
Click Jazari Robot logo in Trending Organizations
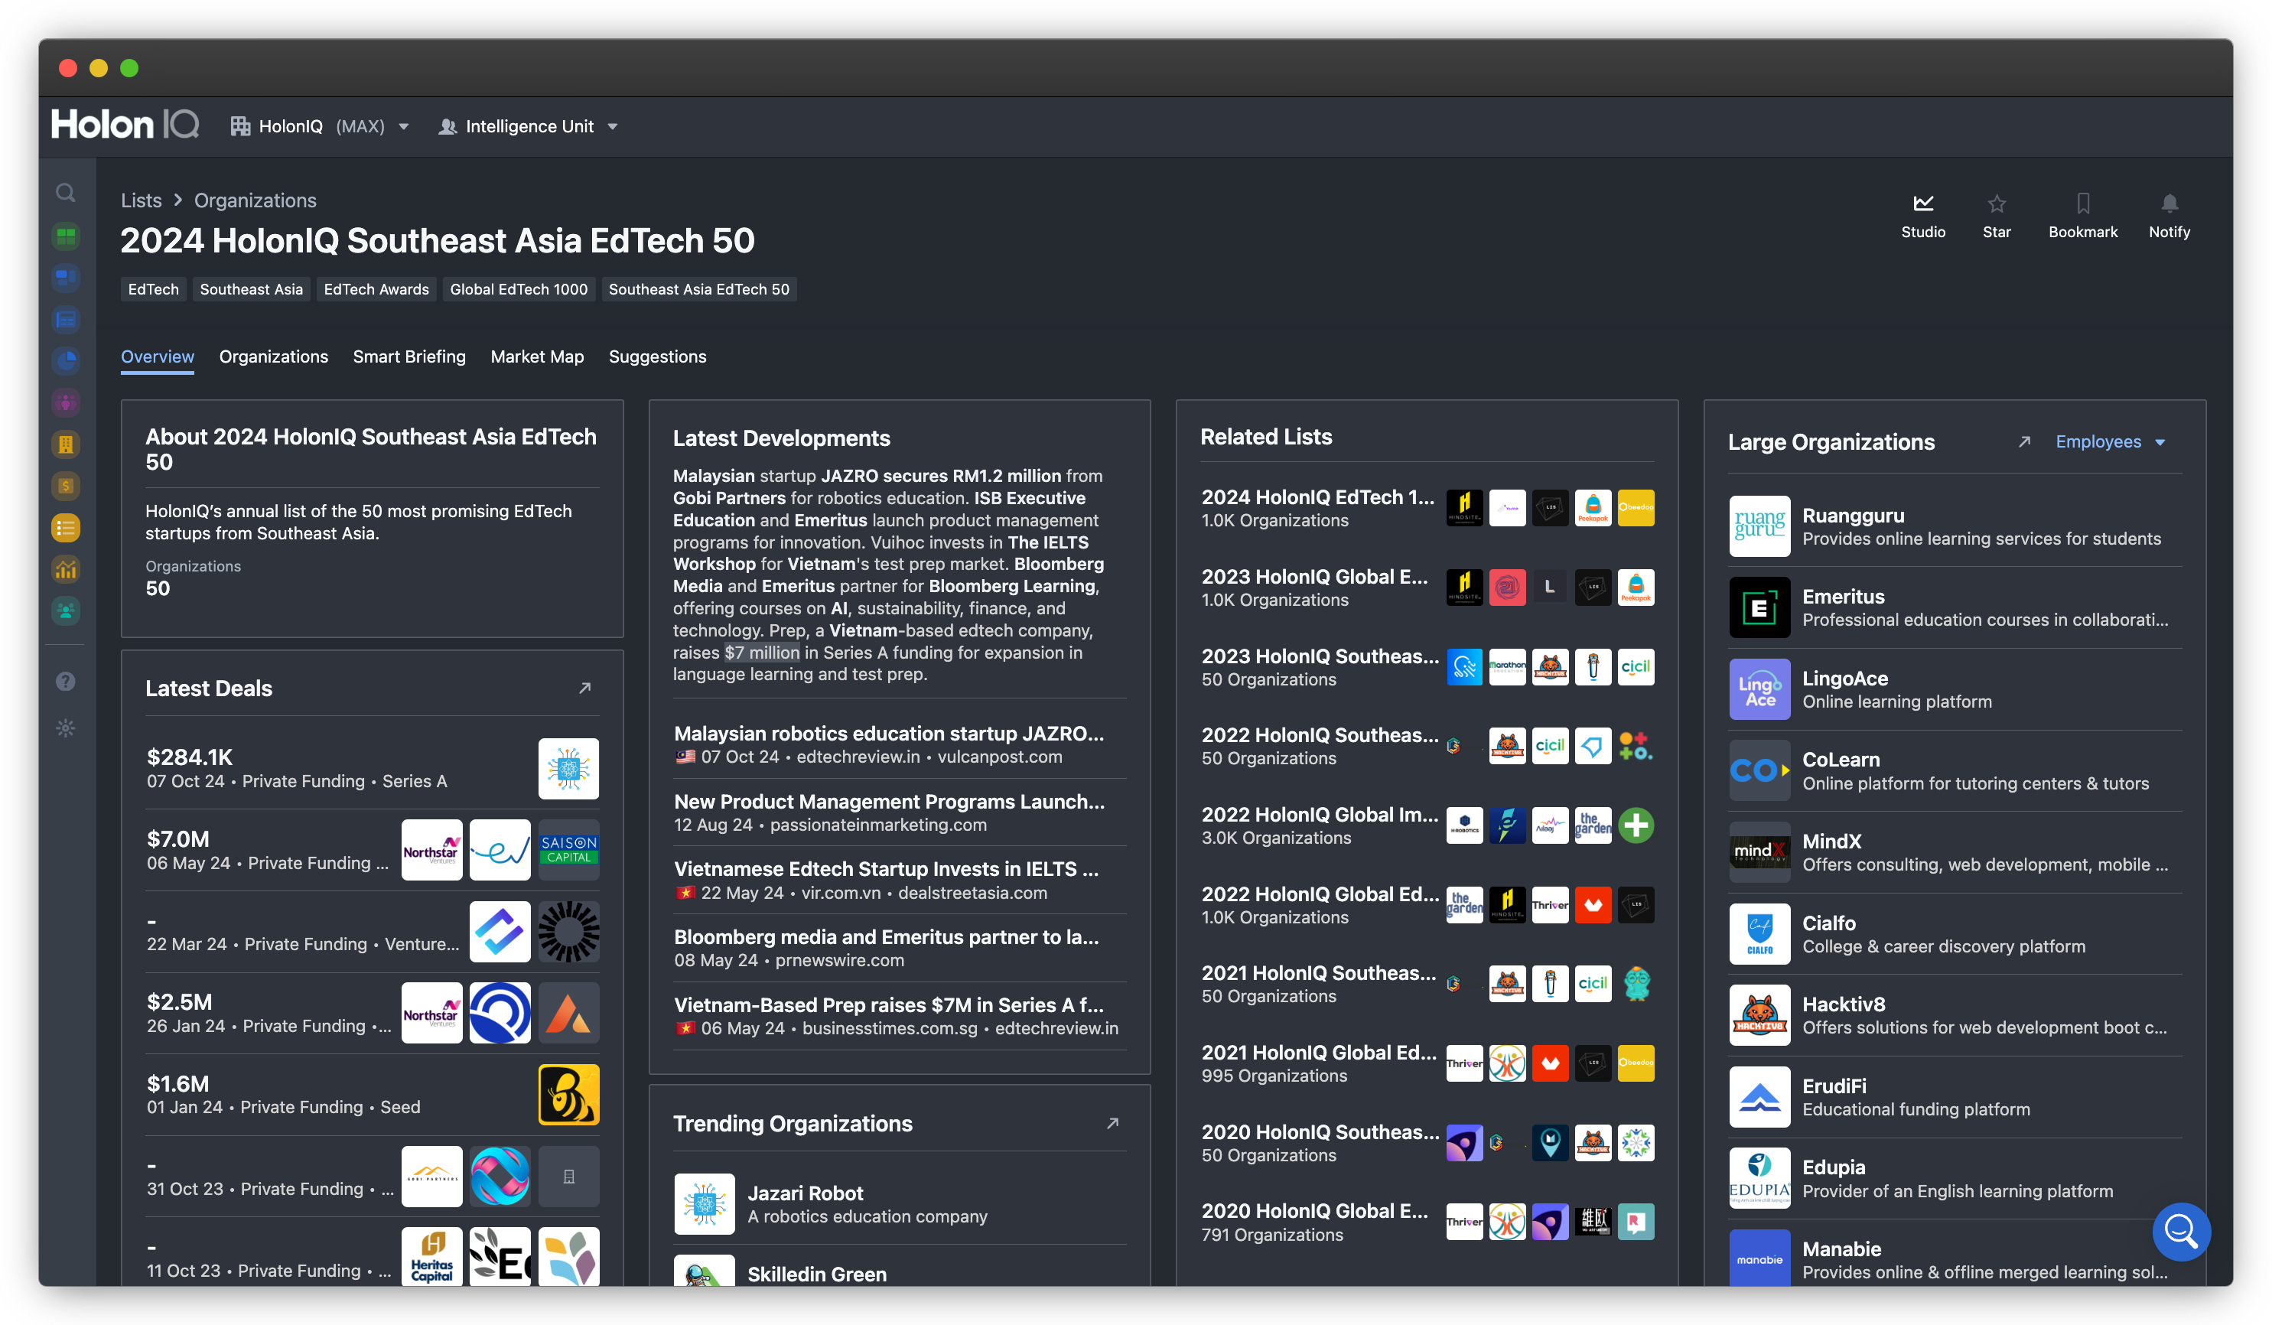(704, 1204)
